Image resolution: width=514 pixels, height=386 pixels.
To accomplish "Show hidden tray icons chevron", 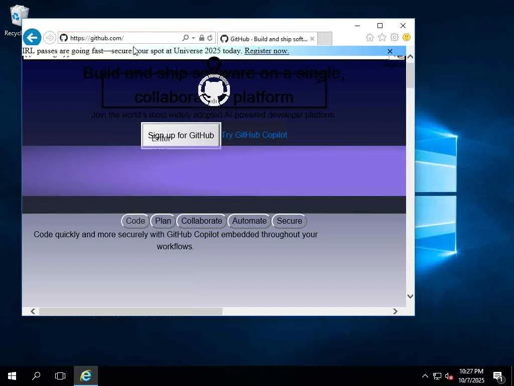I will [x=425, y=376].
